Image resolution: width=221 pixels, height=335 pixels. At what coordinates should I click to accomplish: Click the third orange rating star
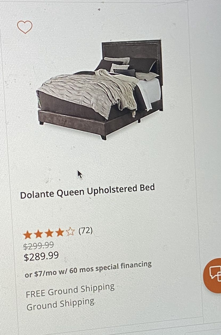[49, 233]
